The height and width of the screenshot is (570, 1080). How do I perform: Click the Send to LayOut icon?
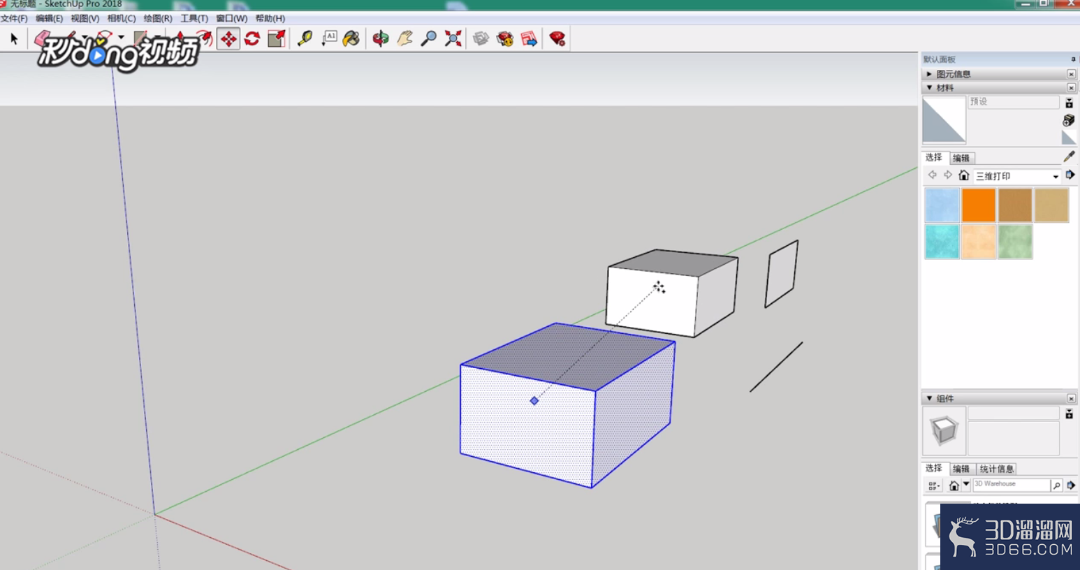tap(530, 38)
